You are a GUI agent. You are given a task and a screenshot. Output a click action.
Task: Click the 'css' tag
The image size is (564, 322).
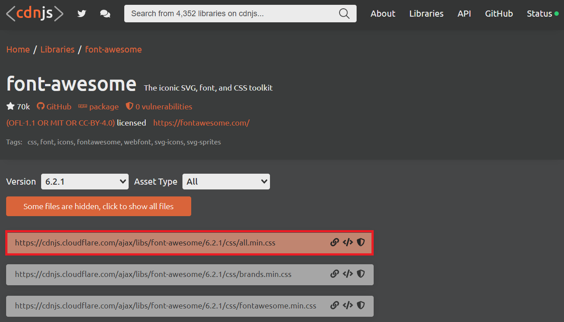click(32, 142)
